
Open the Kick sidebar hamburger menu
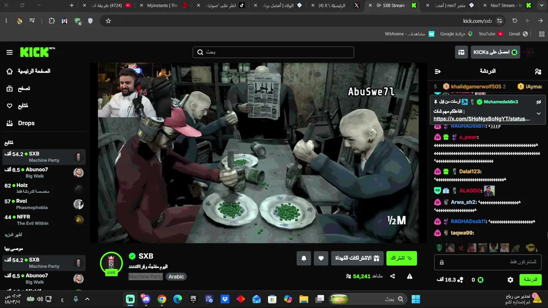pyautogui.click(x=9, y=52)
